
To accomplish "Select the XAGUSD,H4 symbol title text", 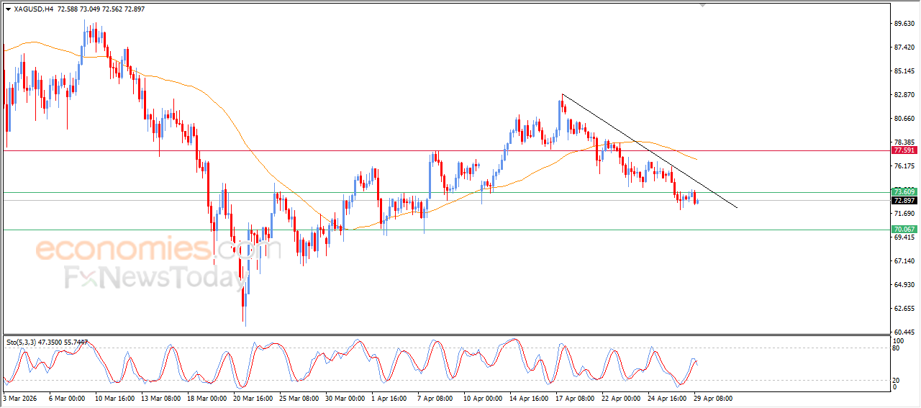I will tap(33, 9).
